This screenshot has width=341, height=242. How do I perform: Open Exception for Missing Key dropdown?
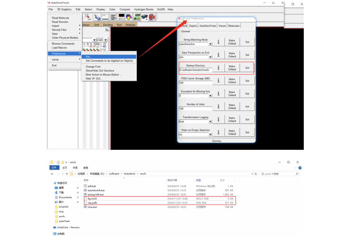click(210, 96)
